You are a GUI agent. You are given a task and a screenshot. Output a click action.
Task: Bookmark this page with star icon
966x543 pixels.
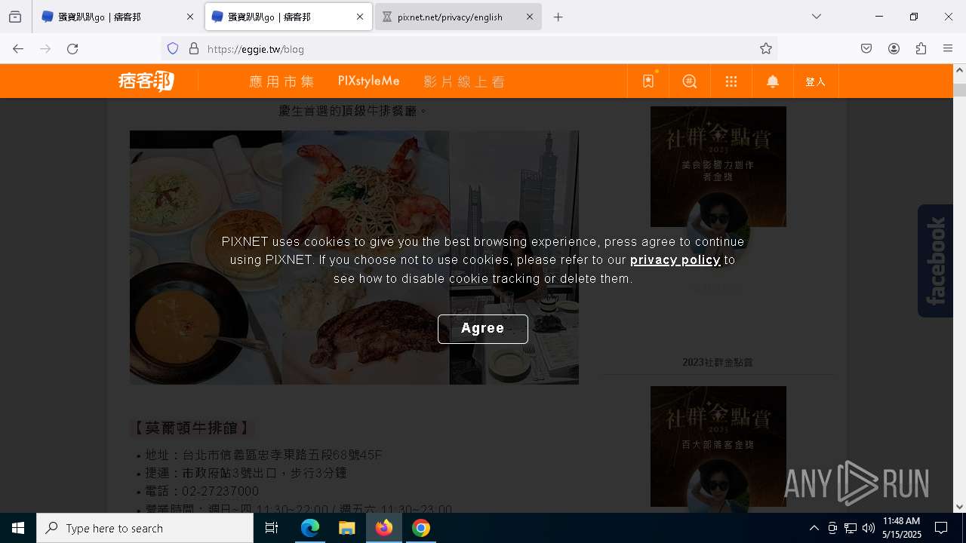pyautogui.click(x=766, y=48)
